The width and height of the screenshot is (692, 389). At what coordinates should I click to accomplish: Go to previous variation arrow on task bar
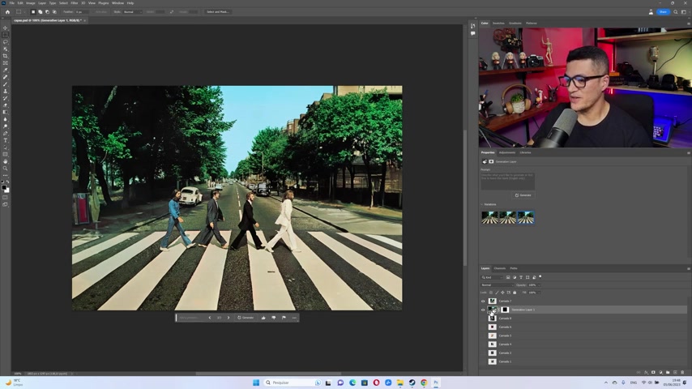tap(210, 318)
